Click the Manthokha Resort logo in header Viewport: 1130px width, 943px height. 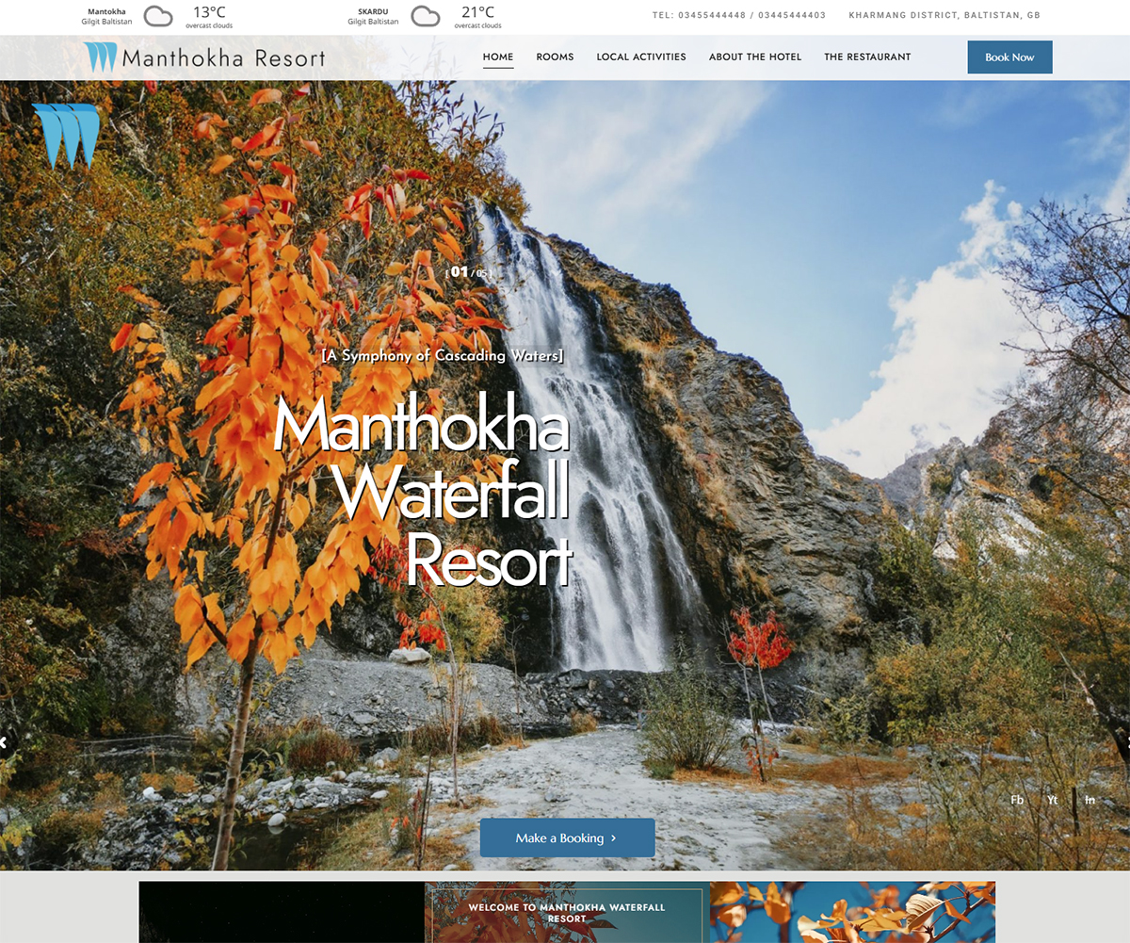tap(204, 58)
